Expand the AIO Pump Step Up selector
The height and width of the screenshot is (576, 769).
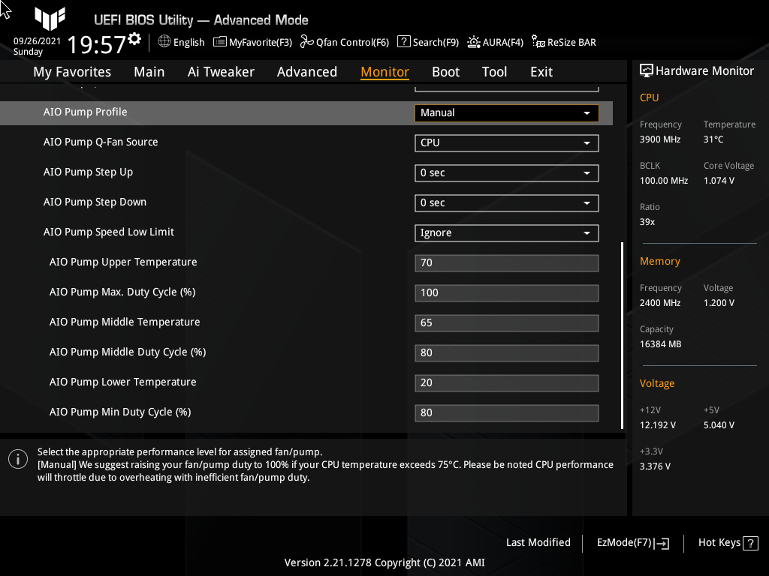(506, 172)
